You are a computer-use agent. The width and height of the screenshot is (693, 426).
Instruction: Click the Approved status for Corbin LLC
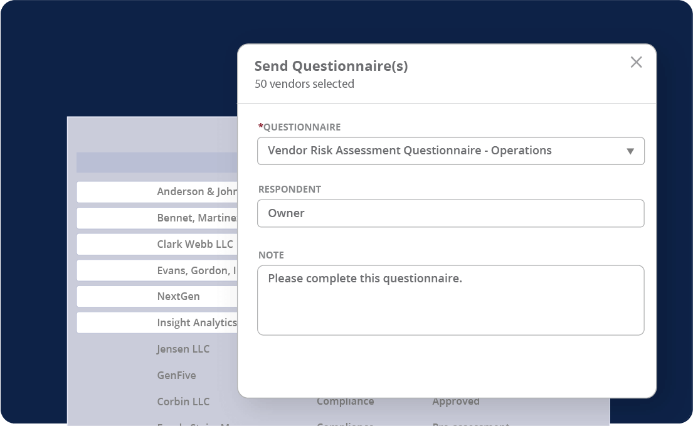click(x=456, y=402)
